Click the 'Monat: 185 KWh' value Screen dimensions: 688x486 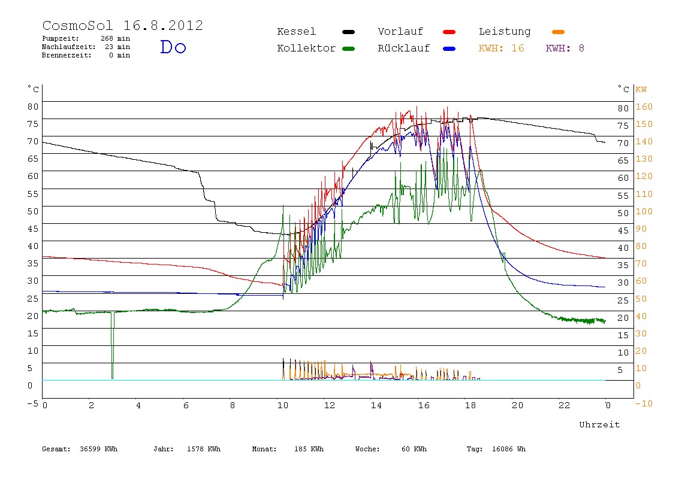click(288, 449)
